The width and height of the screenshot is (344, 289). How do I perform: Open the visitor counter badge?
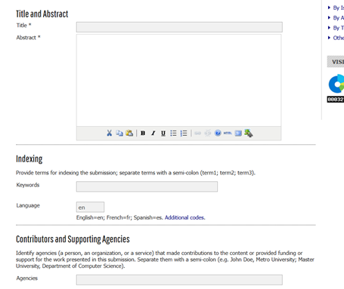point(336,88)
